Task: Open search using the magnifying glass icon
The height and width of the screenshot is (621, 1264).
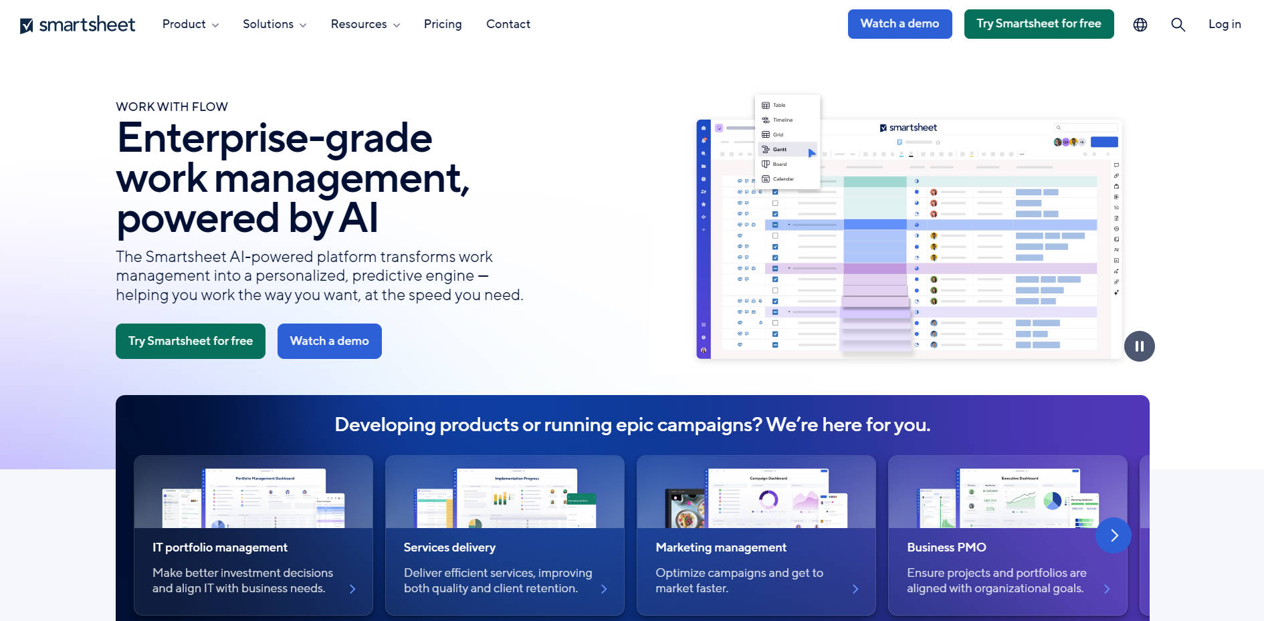Action: pos(1178,24)
